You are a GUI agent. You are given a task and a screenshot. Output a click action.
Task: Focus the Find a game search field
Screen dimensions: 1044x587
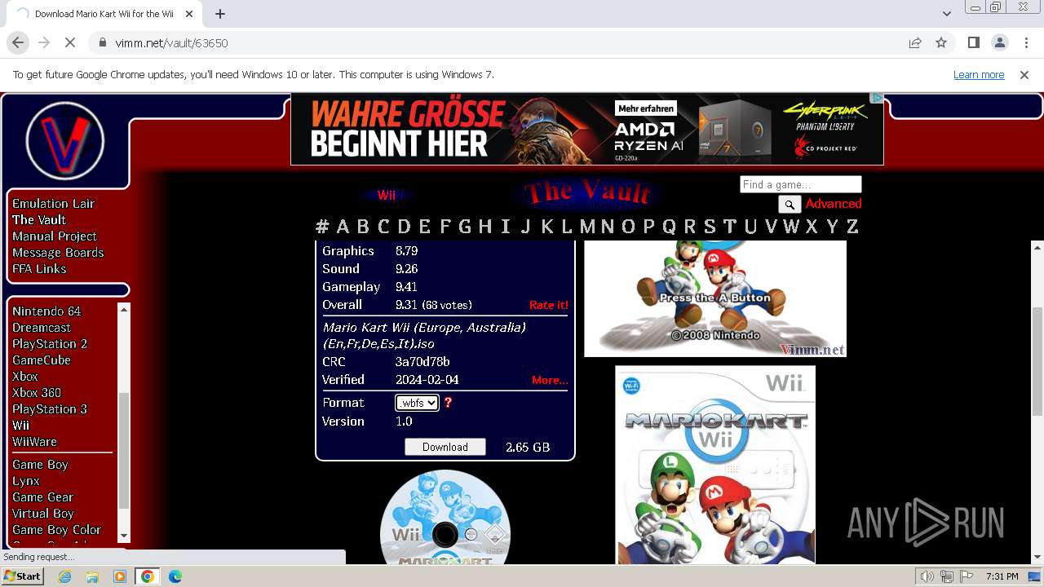800,184
